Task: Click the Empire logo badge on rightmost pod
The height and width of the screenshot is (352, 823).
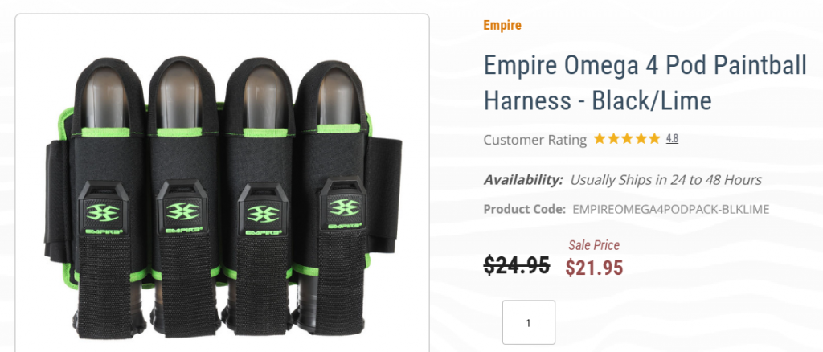Action: pos(344,204)
